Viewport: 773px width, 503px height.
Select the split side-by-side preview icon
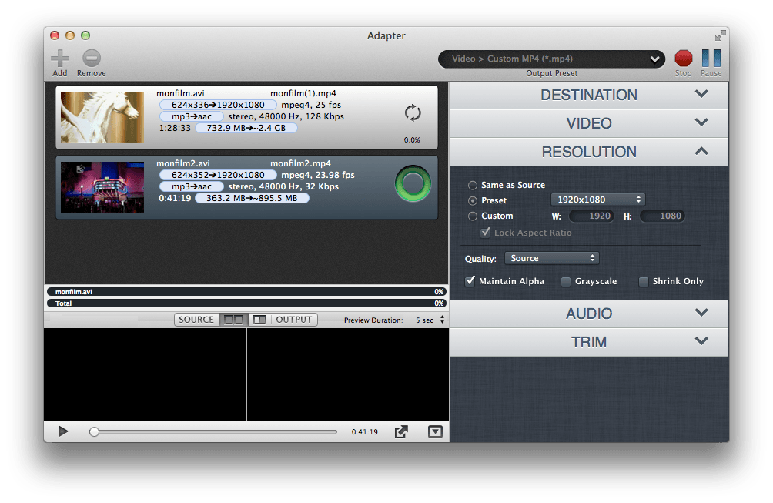(232, 320)
